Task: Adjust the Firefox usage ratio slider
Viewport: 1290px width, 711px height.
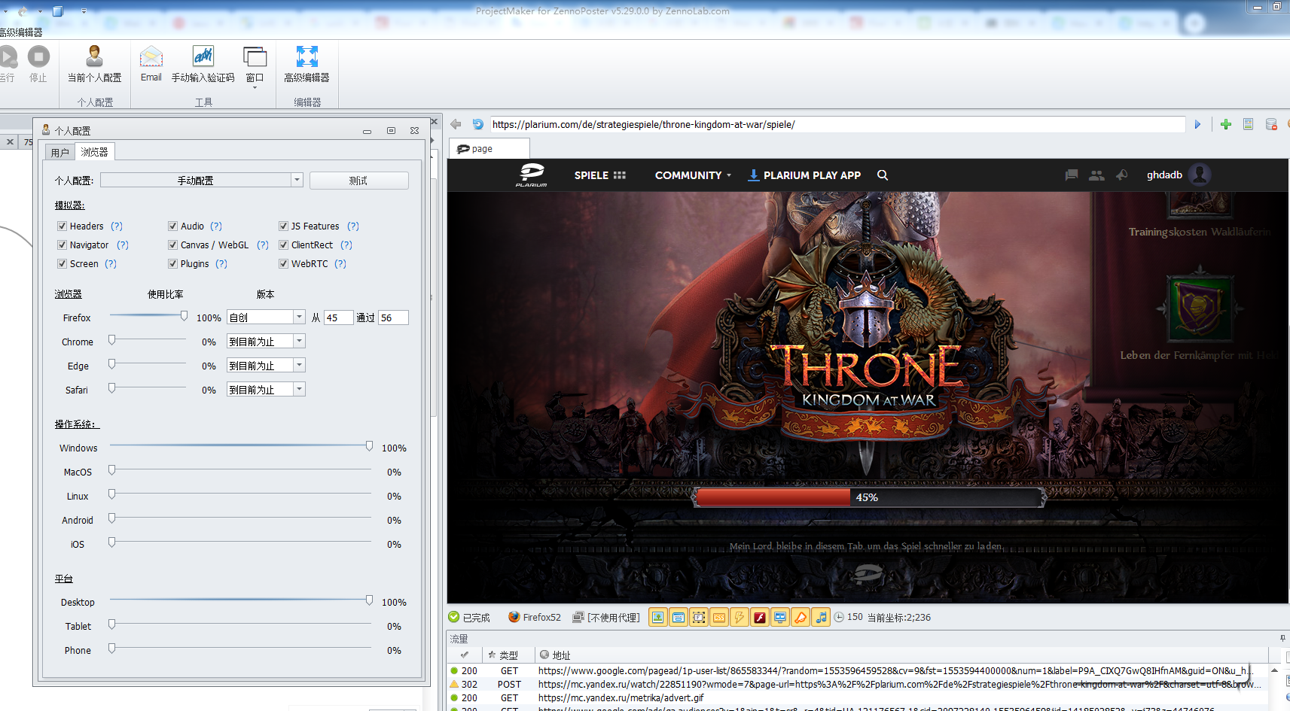Action: point(184,316)
